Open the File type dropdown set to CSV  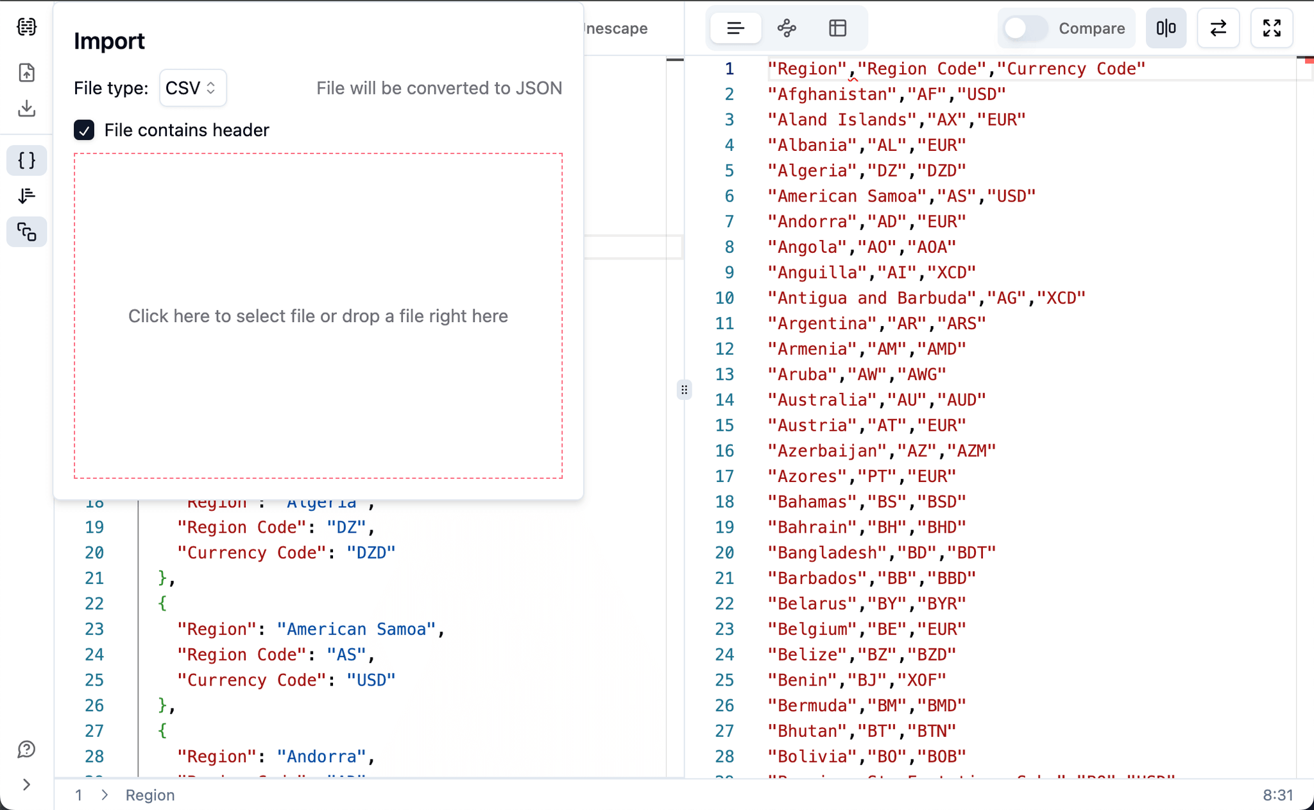[192, 88]
